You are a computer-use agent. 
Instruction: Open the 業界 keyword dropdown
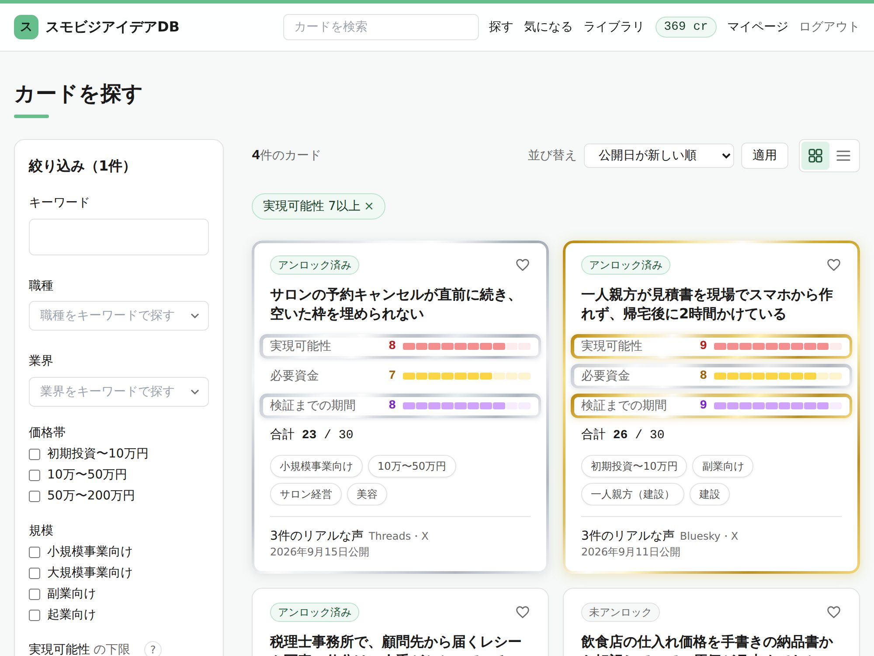[x=119, y=392]
